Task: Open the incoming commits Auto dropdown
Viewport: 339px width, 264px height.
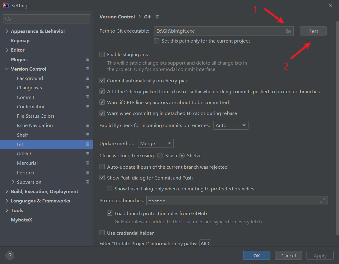Action: pyautogui.click(x=231, y=125)
